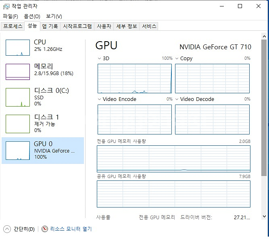Click the scrollbar up arrow
This screenshot has height=239, width=269.
[264, 36]
